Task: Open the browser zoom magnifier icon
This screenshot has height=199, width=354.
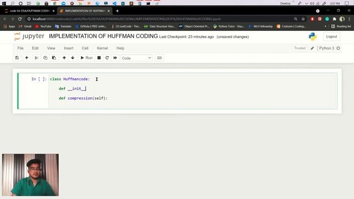Action: pos(296,19)
